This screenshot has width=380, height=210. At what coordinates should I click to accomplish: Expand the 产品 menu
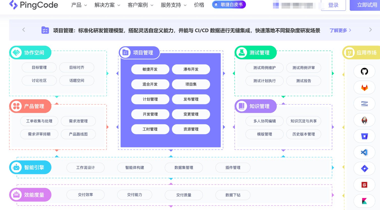click(x=79, y=5)
